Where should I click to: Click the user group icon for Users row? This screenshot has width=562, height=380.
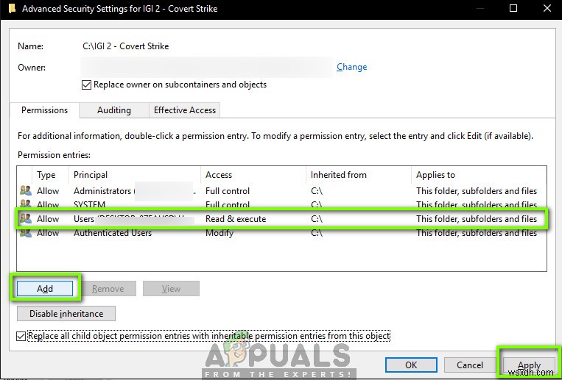point(26,218)
